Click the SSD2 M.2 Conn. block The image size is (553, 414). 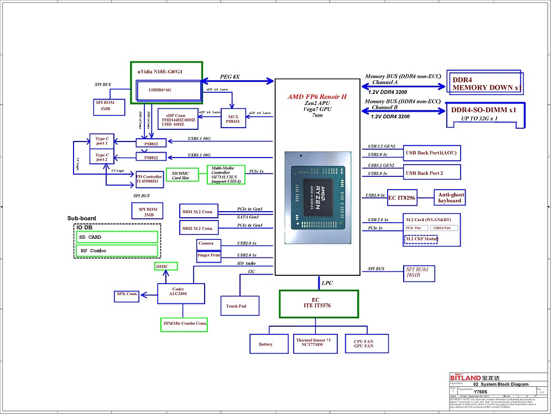tap(199, 228)
